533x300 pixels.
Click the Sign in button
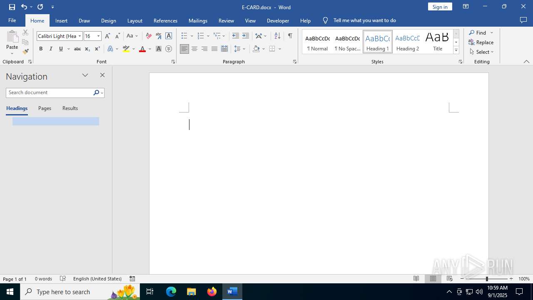click(x=440, y=7)
